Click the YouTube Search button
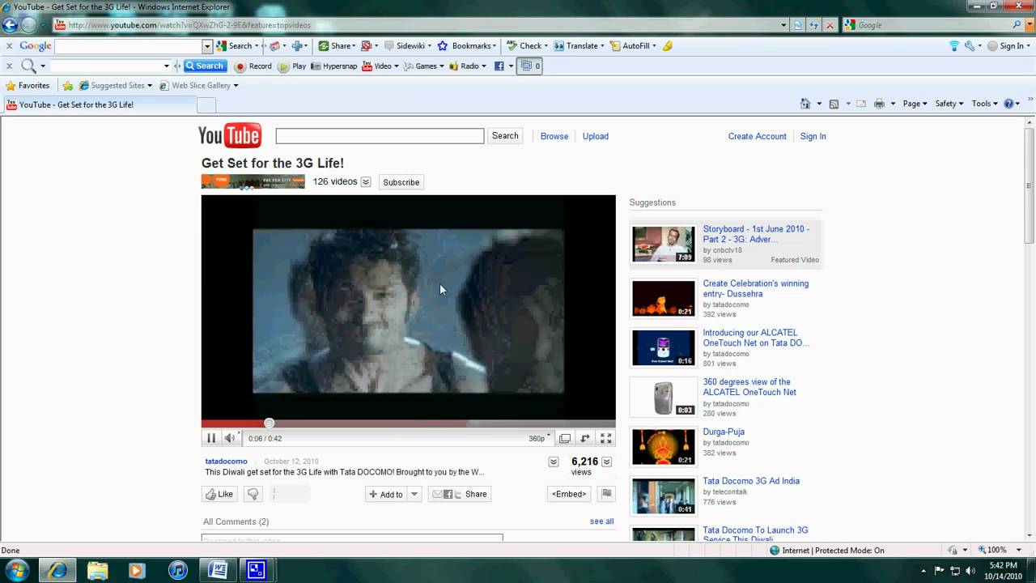The width and height of the screenshot is (1036, 583). (x=505, y=136)
